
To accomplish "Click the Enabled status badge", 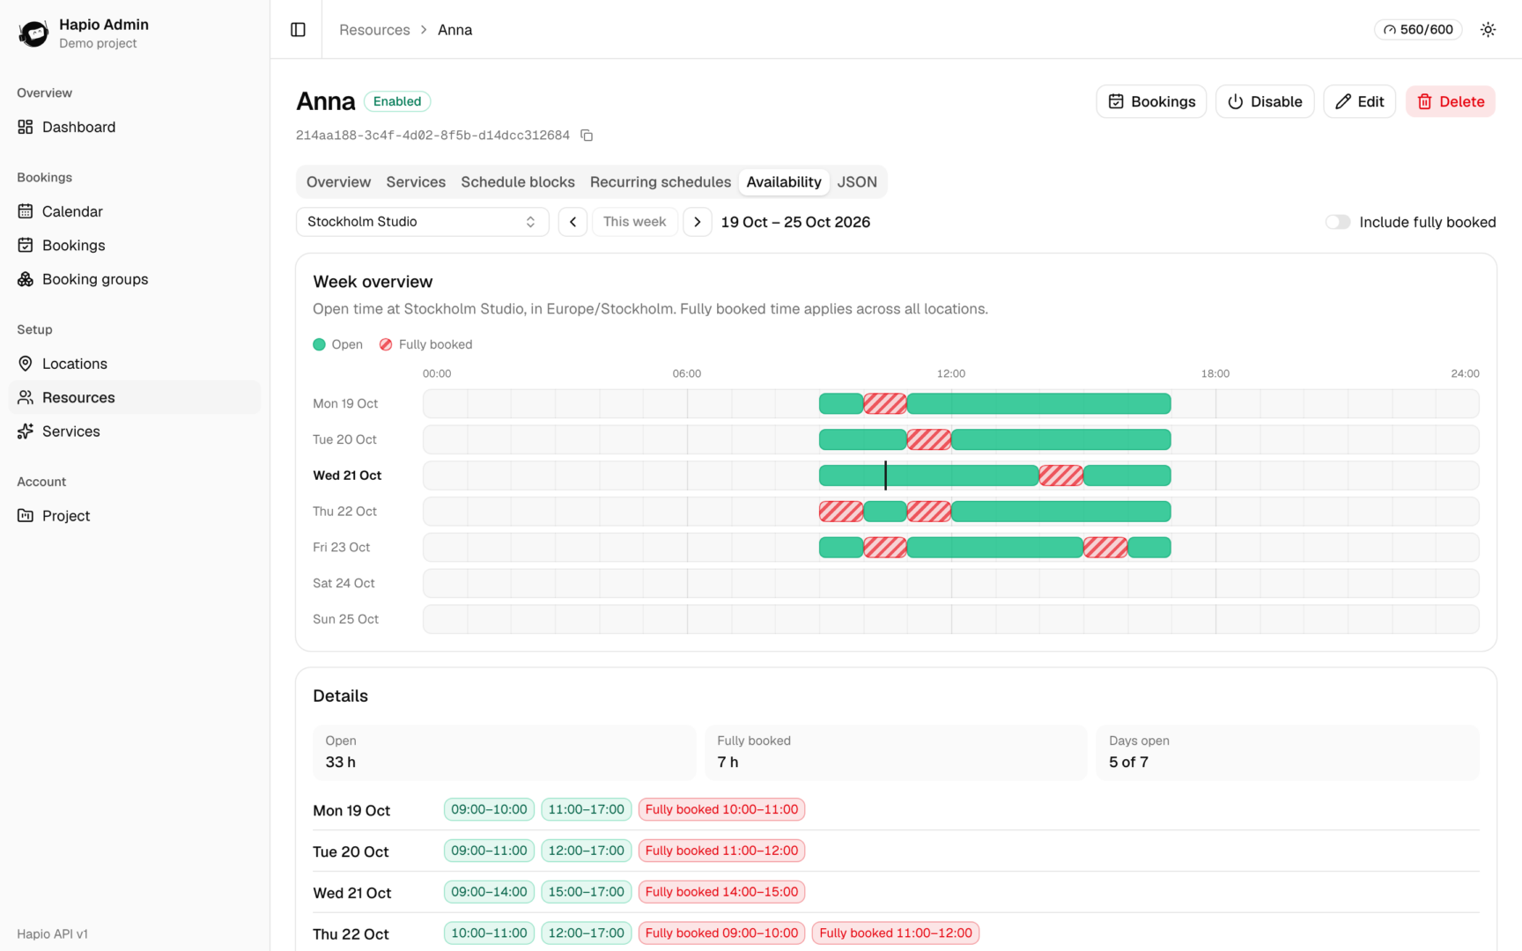I will click(x=397, y=101).
